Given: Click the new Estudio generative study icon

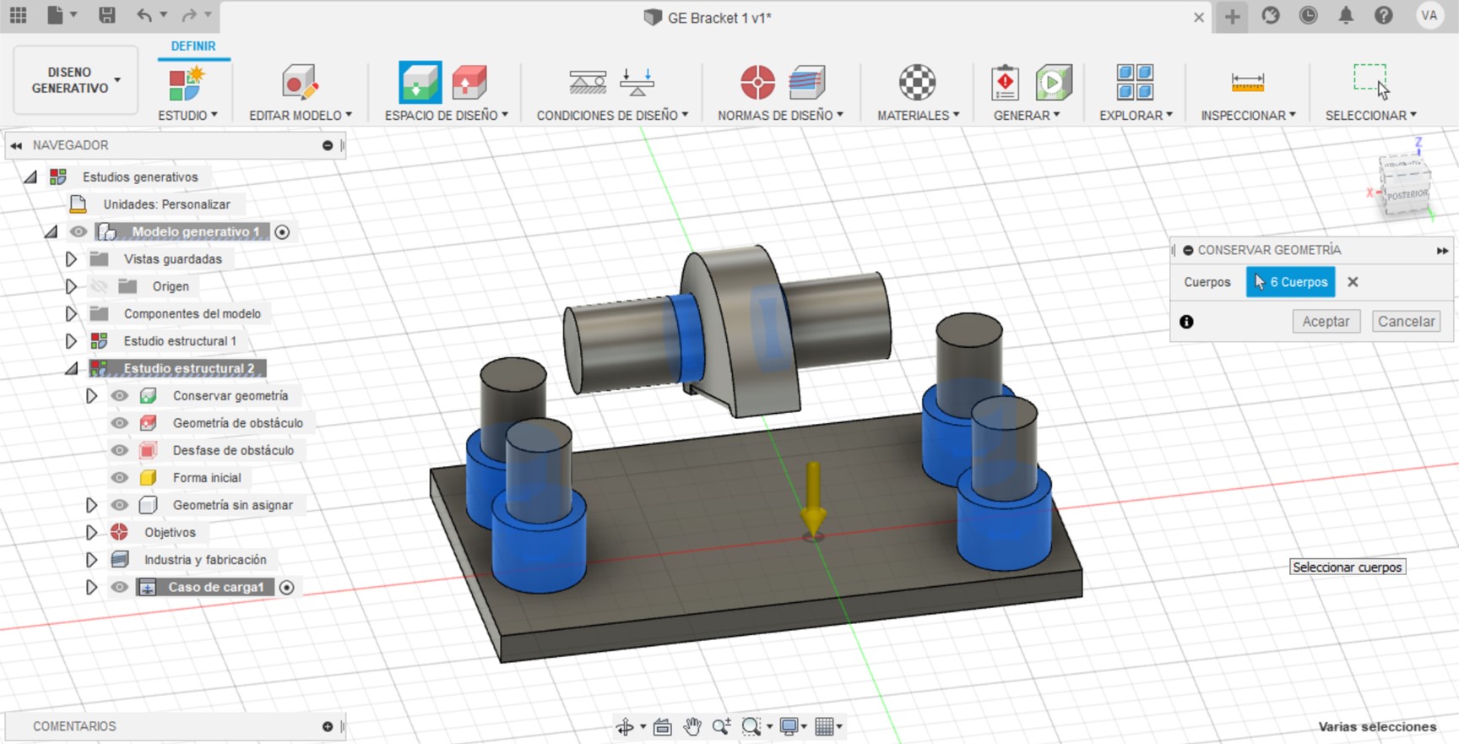Looking at the screenshot, I should (x=187, y=83).
